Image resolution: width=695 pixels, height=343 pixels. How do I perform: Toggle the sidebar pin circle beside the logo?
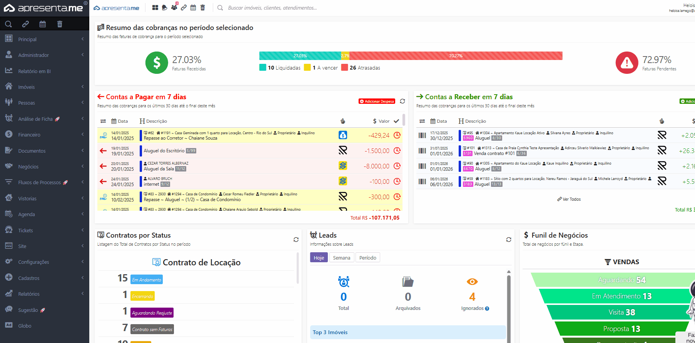pyautogui.click(x=85, y=3)
